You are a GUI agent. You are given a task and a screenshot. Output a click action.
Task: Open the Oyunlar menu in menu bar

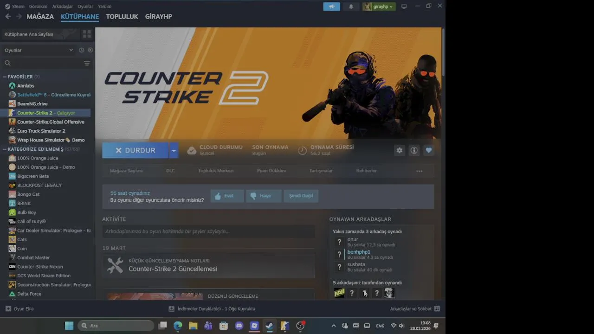(85, 6)
